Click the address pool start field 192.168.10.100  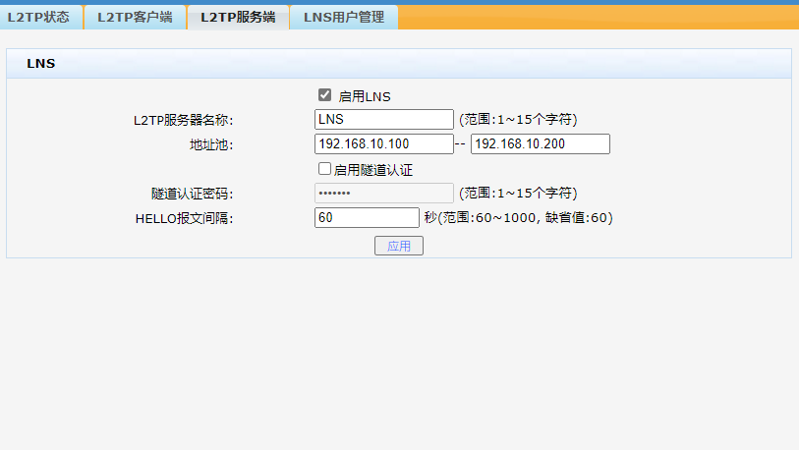coord(383,143)
